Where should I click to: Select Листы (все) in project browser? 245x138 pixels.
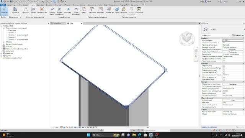coord(10,51)
